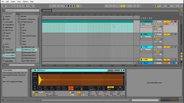The height and width of the screenshot is (103, 184).
Task: Expand the Kick folder
Action: point(19,33)
